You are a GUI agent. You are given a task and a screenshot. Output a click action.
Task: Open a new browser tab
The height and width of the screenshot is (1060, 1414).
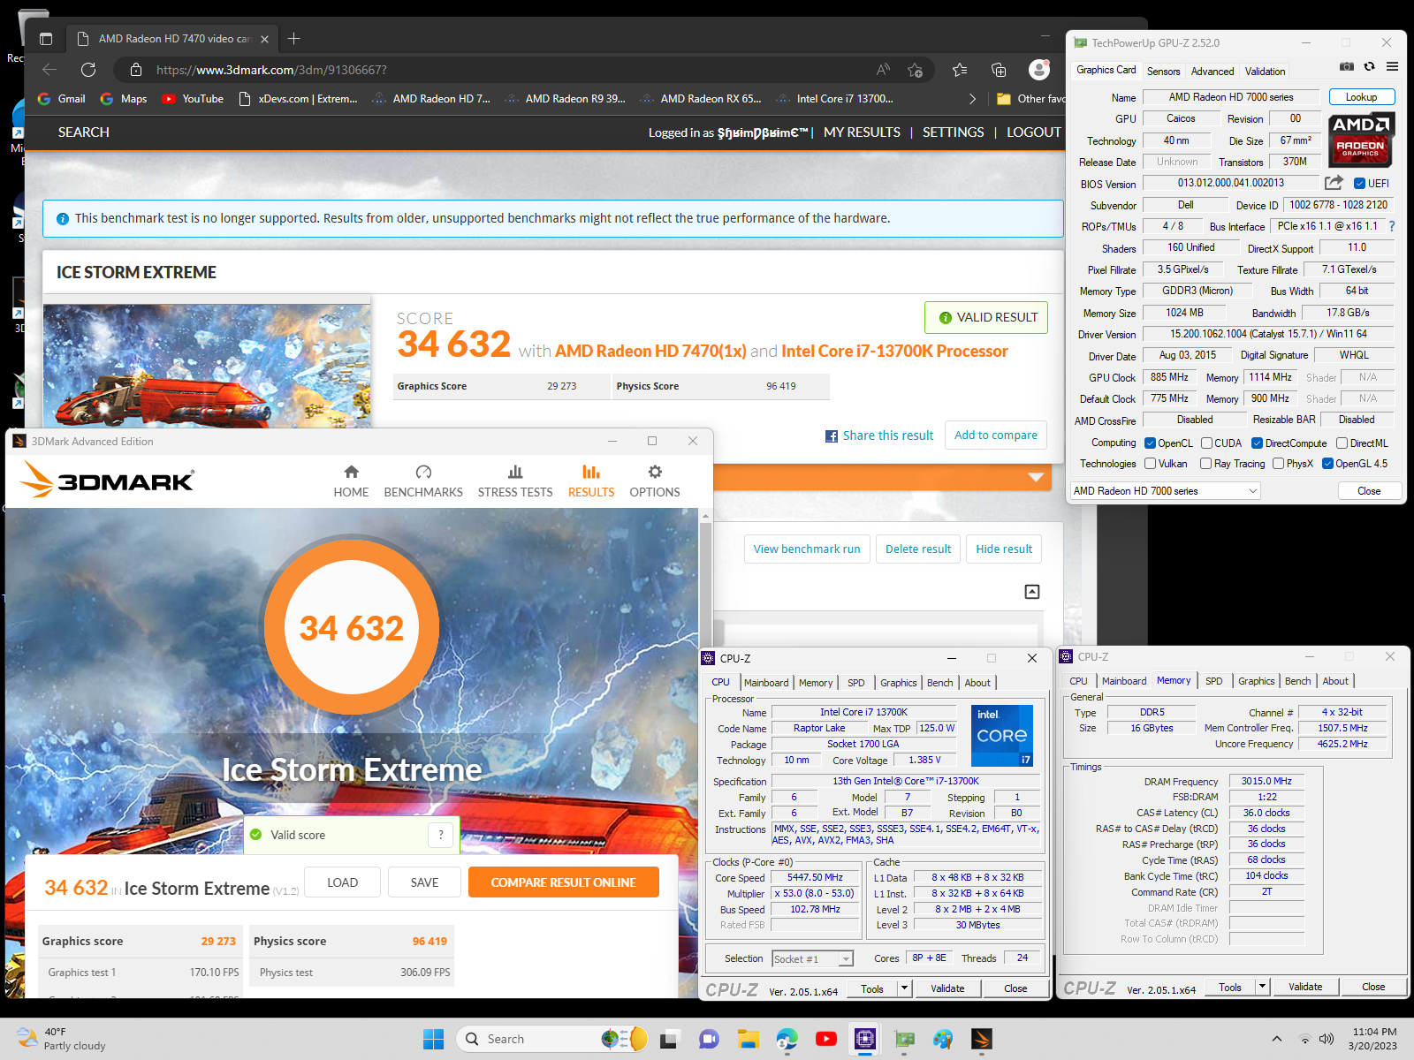tap(294, 38)
